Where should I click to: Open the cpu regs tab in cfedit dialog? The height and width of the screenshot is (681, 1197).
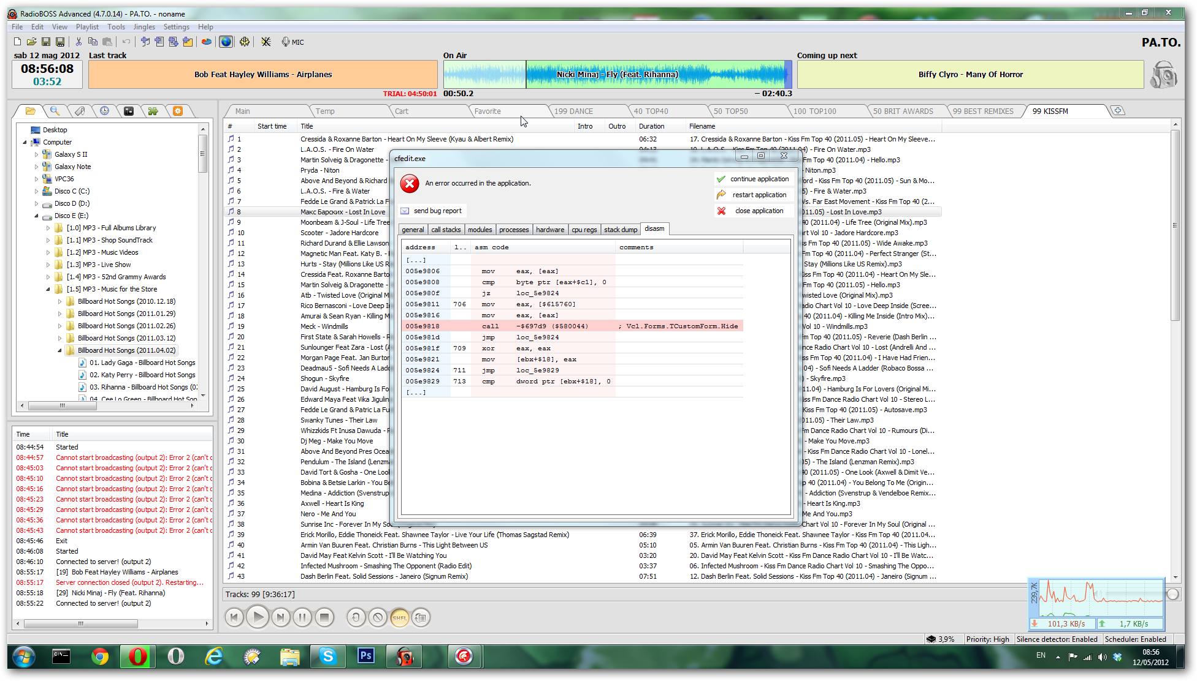point(584,230)
